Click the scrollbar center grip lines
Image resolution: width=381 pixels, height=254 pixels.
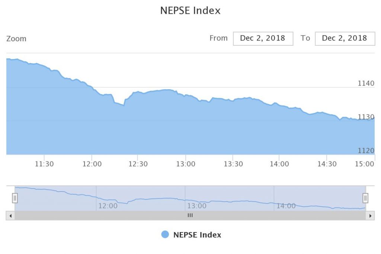190,216
